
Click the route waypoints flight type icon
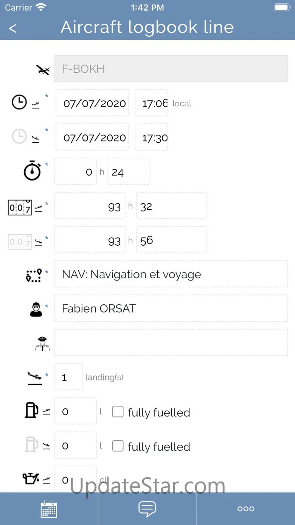coord(34,275)
